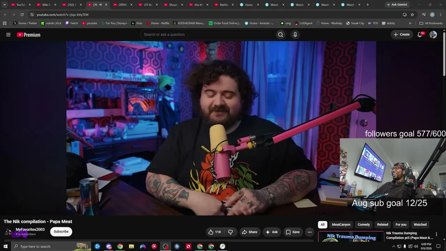This screenshot has height=251, width=446.
Task: Open Chrome apps grid in bookmarks bar
Action: click(x=5, y=23)
